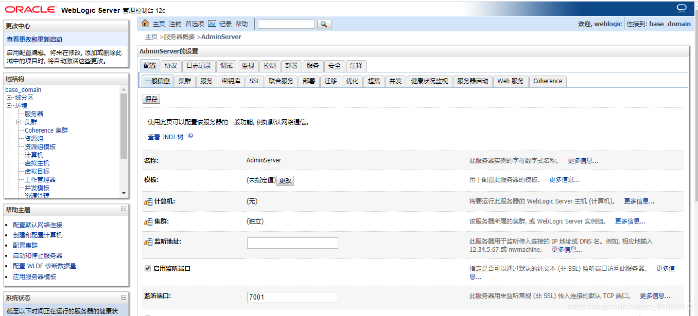
Task: Click domain tree scroll-up arrow
Action: click(124, 89)
